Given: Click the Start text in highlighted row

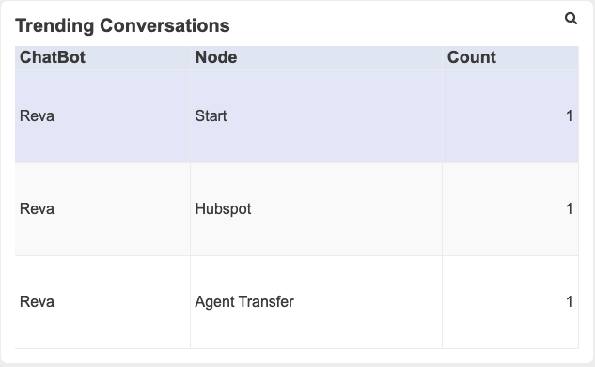Looking at the screenshot, I should pos(211,115).
